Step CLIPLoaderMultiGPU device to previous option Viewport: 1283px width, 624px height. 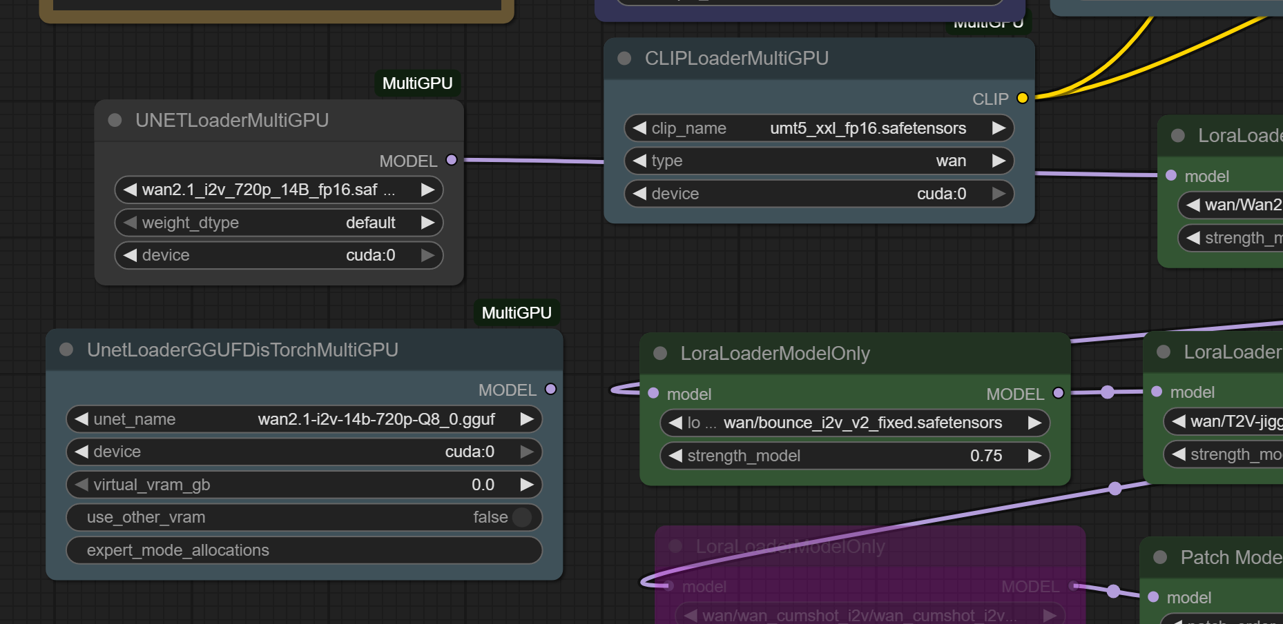pos(639,194)
